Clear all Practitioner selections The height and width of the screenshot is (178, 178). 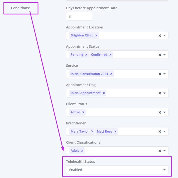coord(160,132)
